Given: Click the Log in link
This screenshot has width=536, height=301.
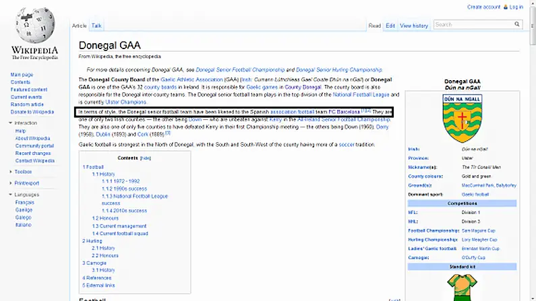Looking at the screenshot, I should click(x=516, y=7).
